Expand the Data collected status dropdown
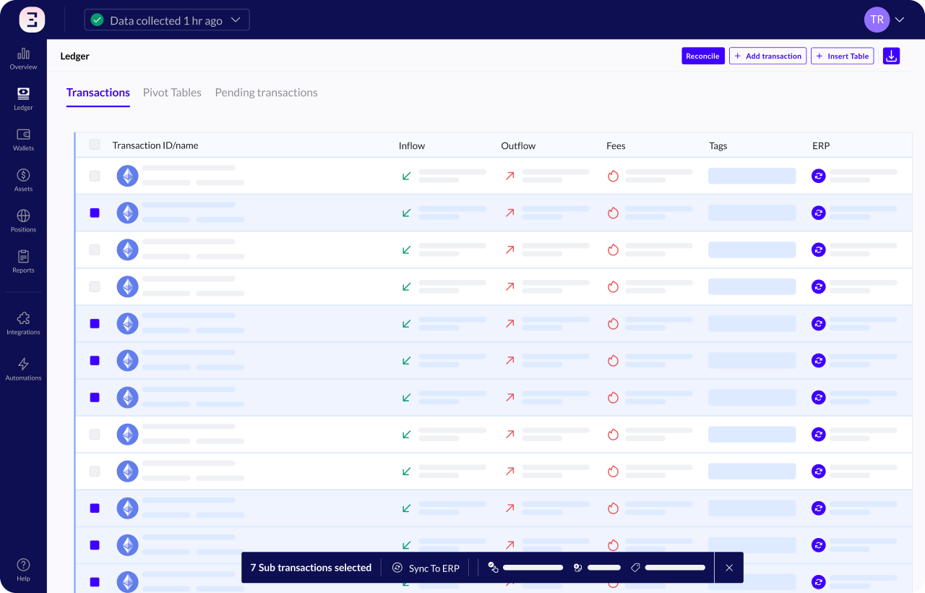The height and width of the screenshot is (593, 925). point(167,20)
